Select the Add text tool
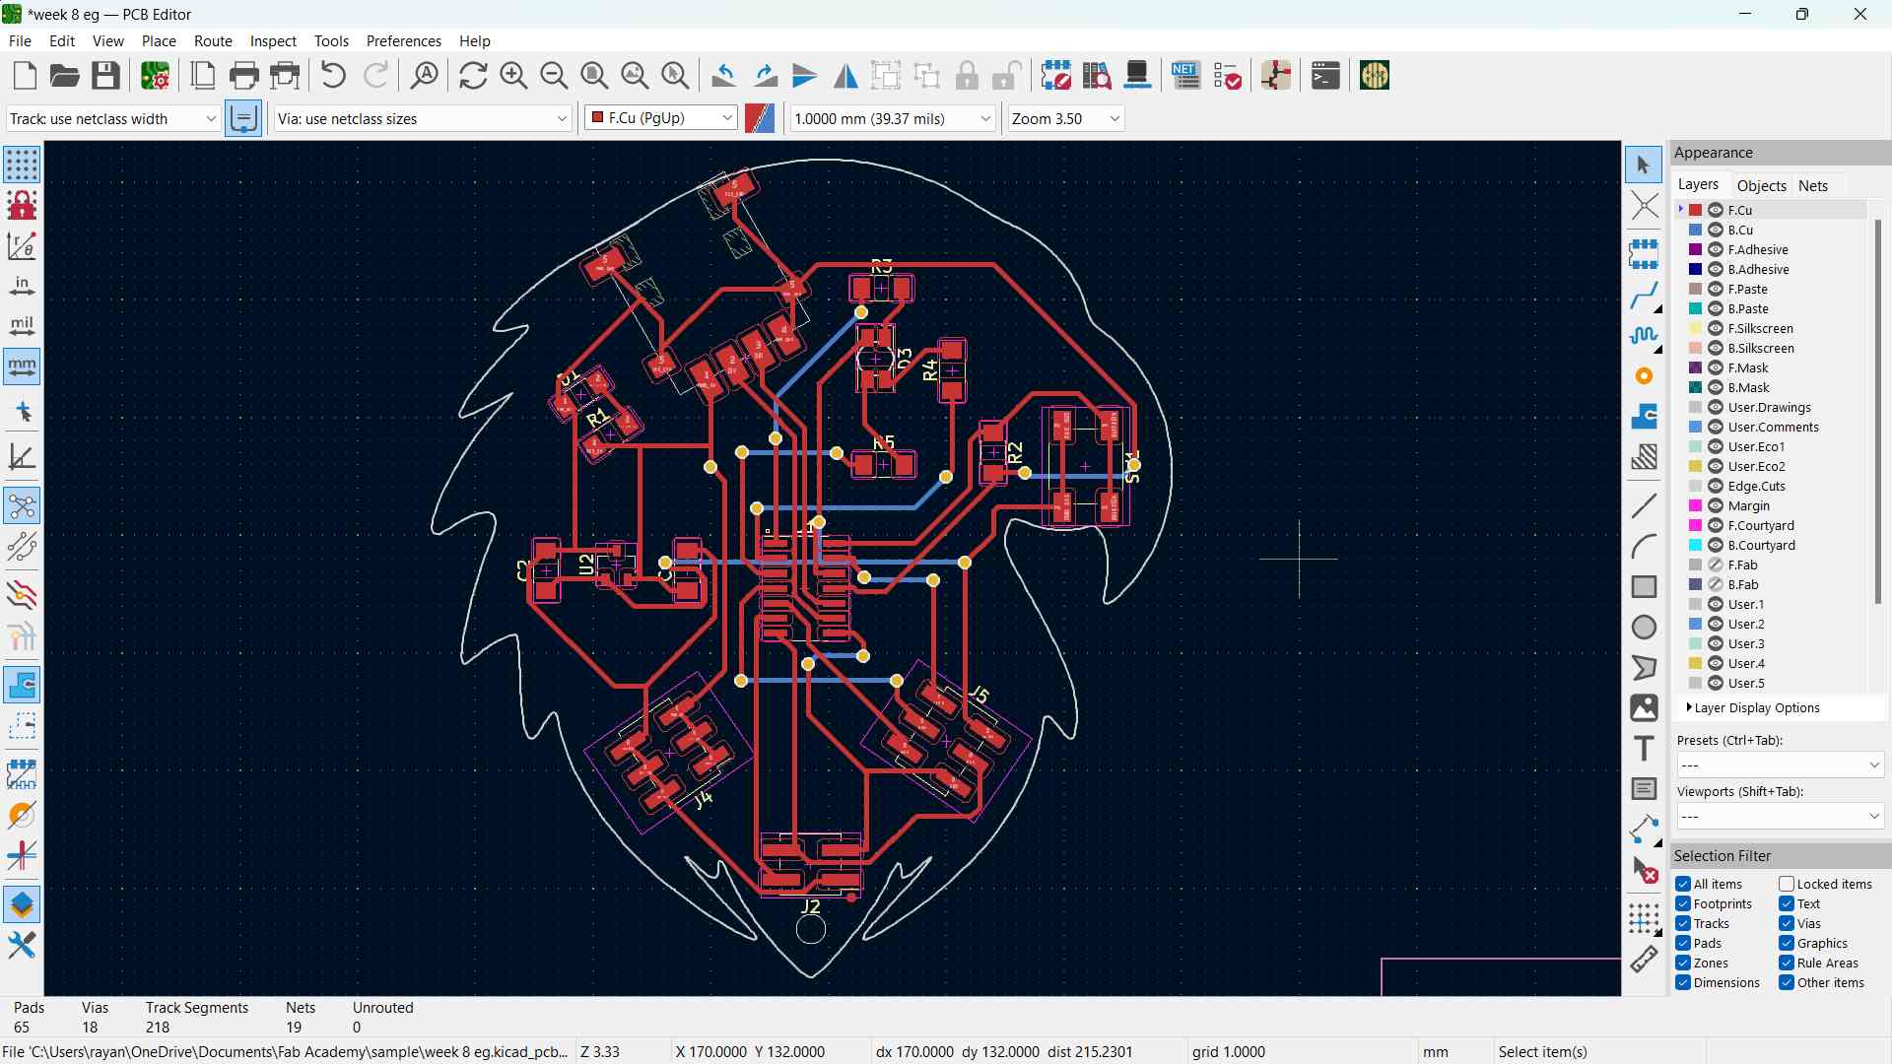The height and width of the screenshot is (1064, 1892). (1643, 749)
